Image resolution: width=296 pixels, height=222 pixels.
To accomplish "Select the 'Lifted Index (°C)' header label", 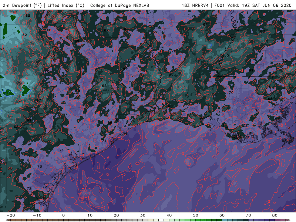I will (66, 5).
